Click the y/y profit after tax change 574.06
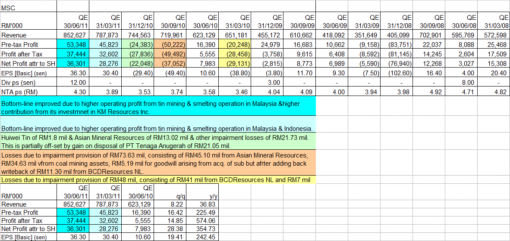 tap(202, 221)
